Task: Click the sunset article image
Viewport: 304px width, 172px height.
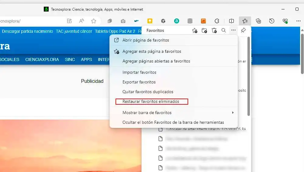Action: pyautogui.click(x=71, y=146)
